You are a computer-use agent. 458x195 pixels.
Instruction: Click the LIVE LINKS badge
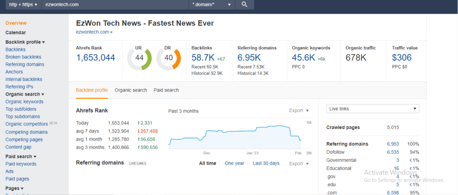138,163
